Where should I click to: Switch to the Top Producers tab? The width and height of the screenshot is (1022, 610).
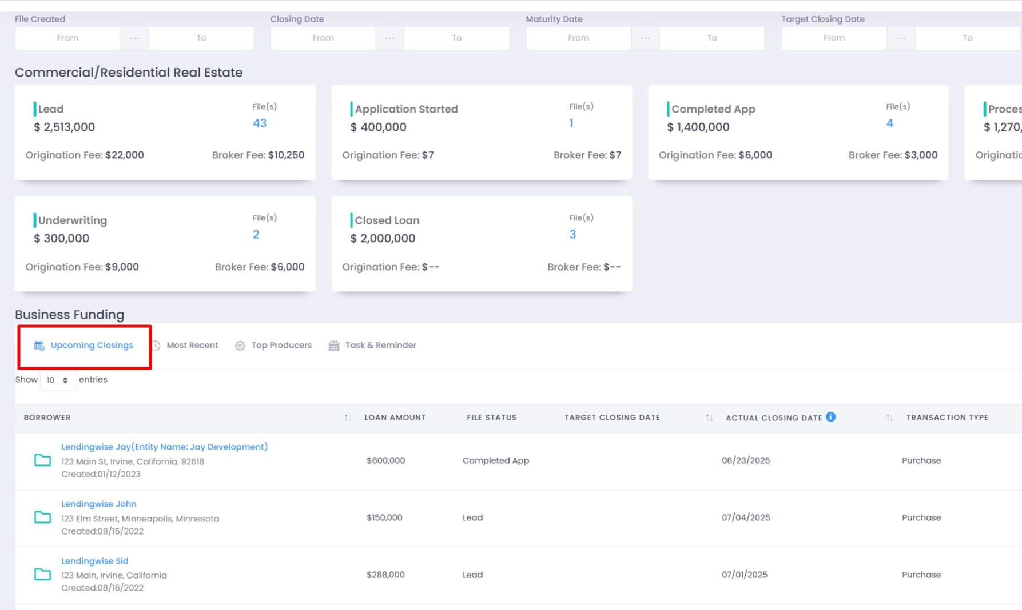pyautogui.click(x=273, y=346)
